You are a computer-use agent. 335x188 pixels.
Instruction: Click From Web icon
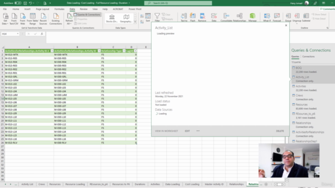23,19
